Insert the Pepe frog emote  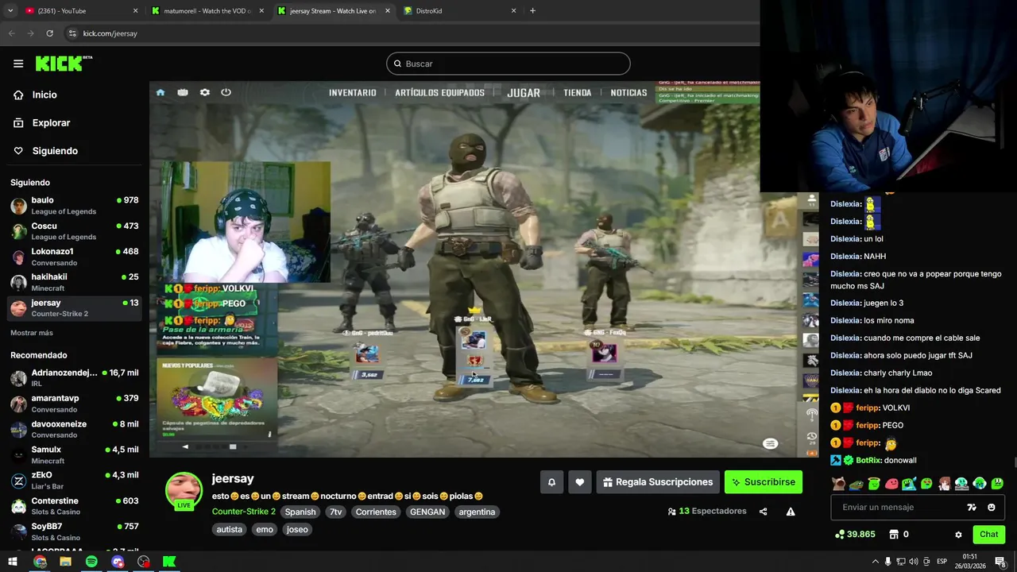click(856, 484)
